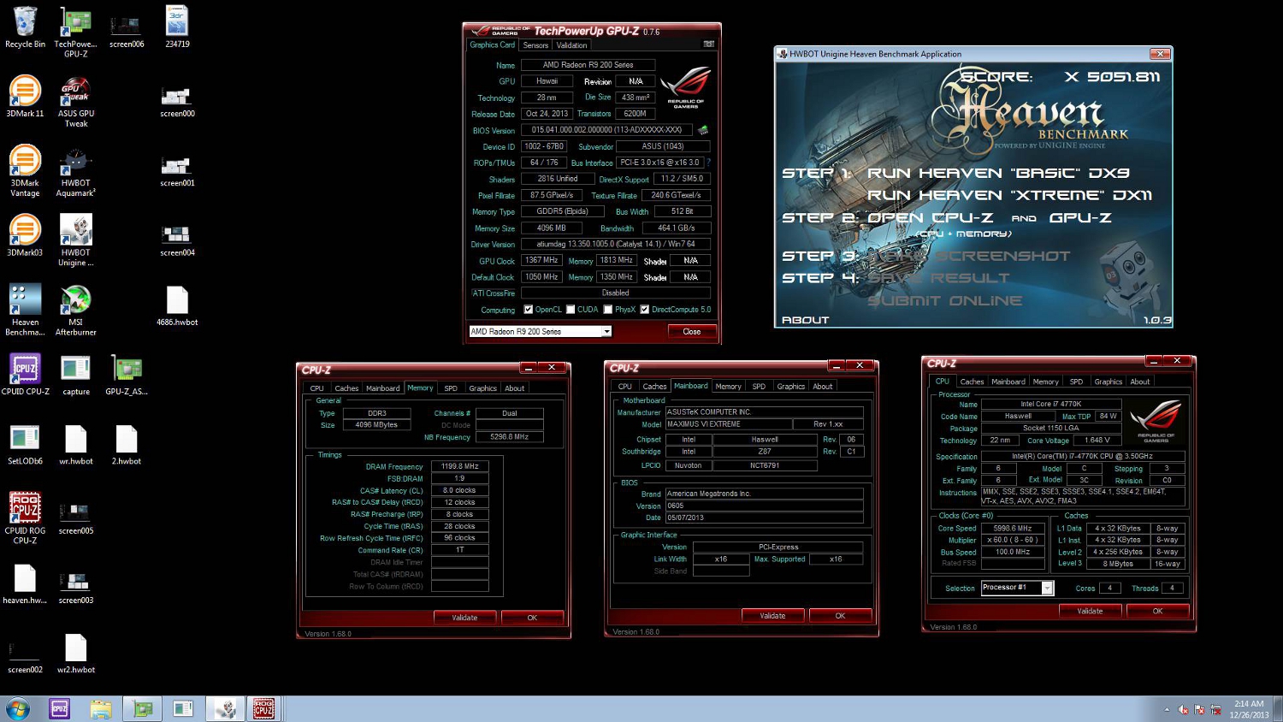Select the 4686.hwbot file on desktop

[x=177, y=305]
